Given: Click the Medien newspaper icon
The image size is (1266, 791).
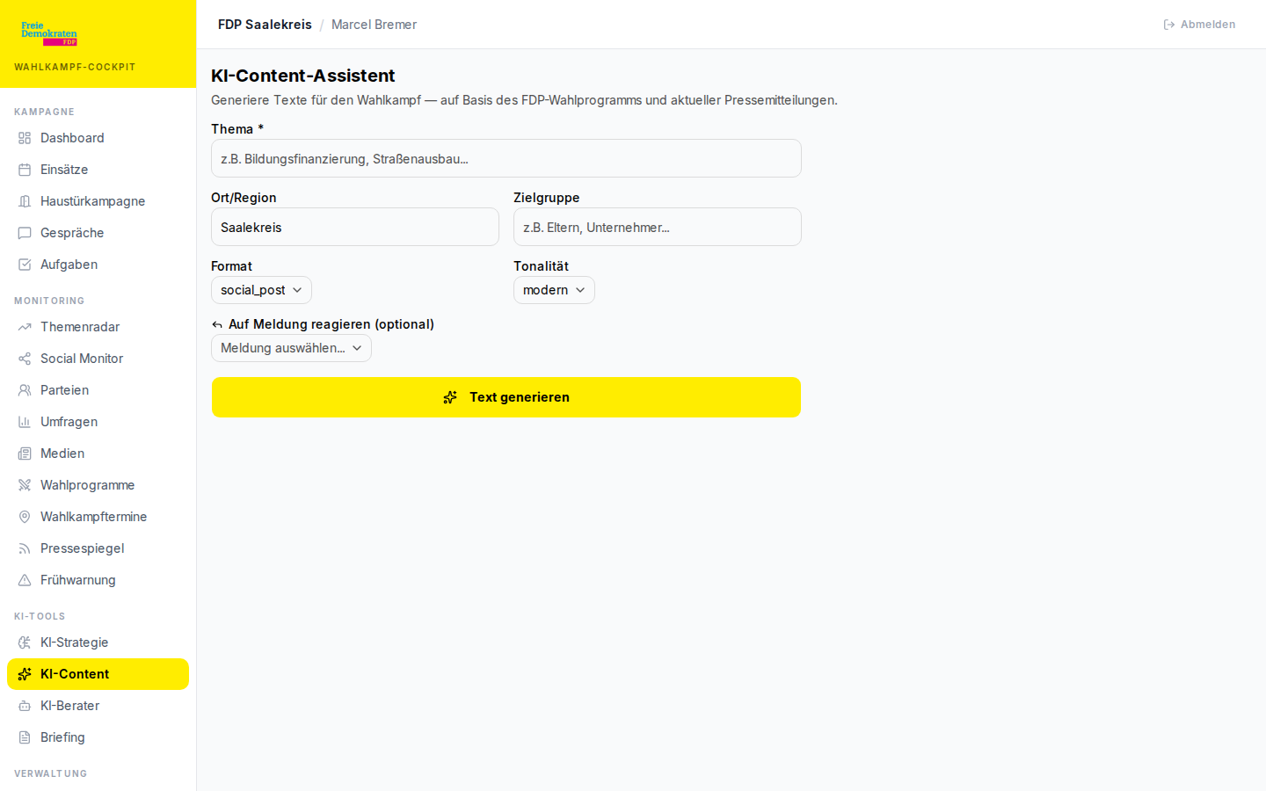Looking at the screenshot, I should pyautogui.click(x=25, y=454).
